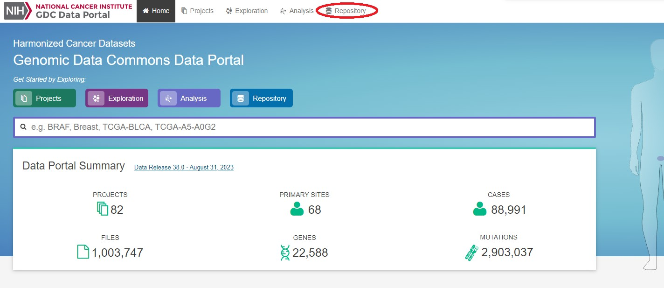Focus the BRAF, Breast search field
The image size is (664, 288).
pos(304,127)
